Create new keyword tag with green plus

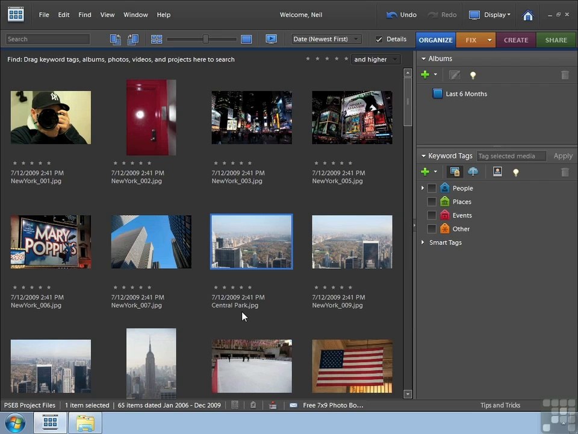pyautogui.click(x=425, y=172)
